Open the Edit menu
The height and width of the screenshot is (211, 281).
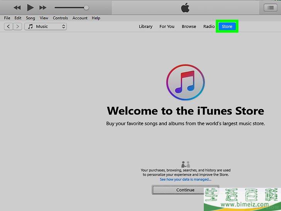coord(18,18)
